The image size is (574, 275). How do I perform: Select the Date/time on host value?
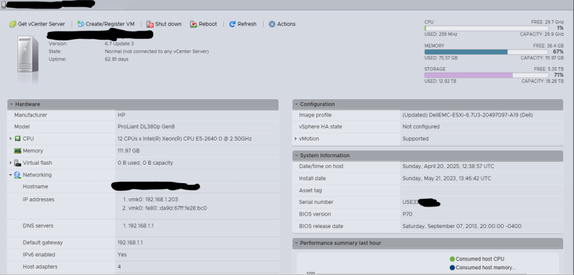pos(448,166)
